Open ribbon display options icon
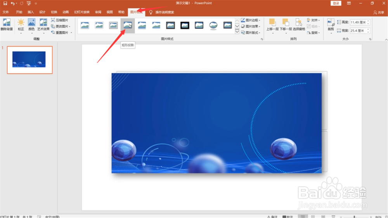The image size is (388, 218). click(349, 3)
